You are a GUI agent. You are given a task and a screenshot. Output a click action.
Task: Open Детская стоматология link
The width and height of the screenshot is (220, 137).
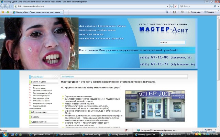pos(43,90)
